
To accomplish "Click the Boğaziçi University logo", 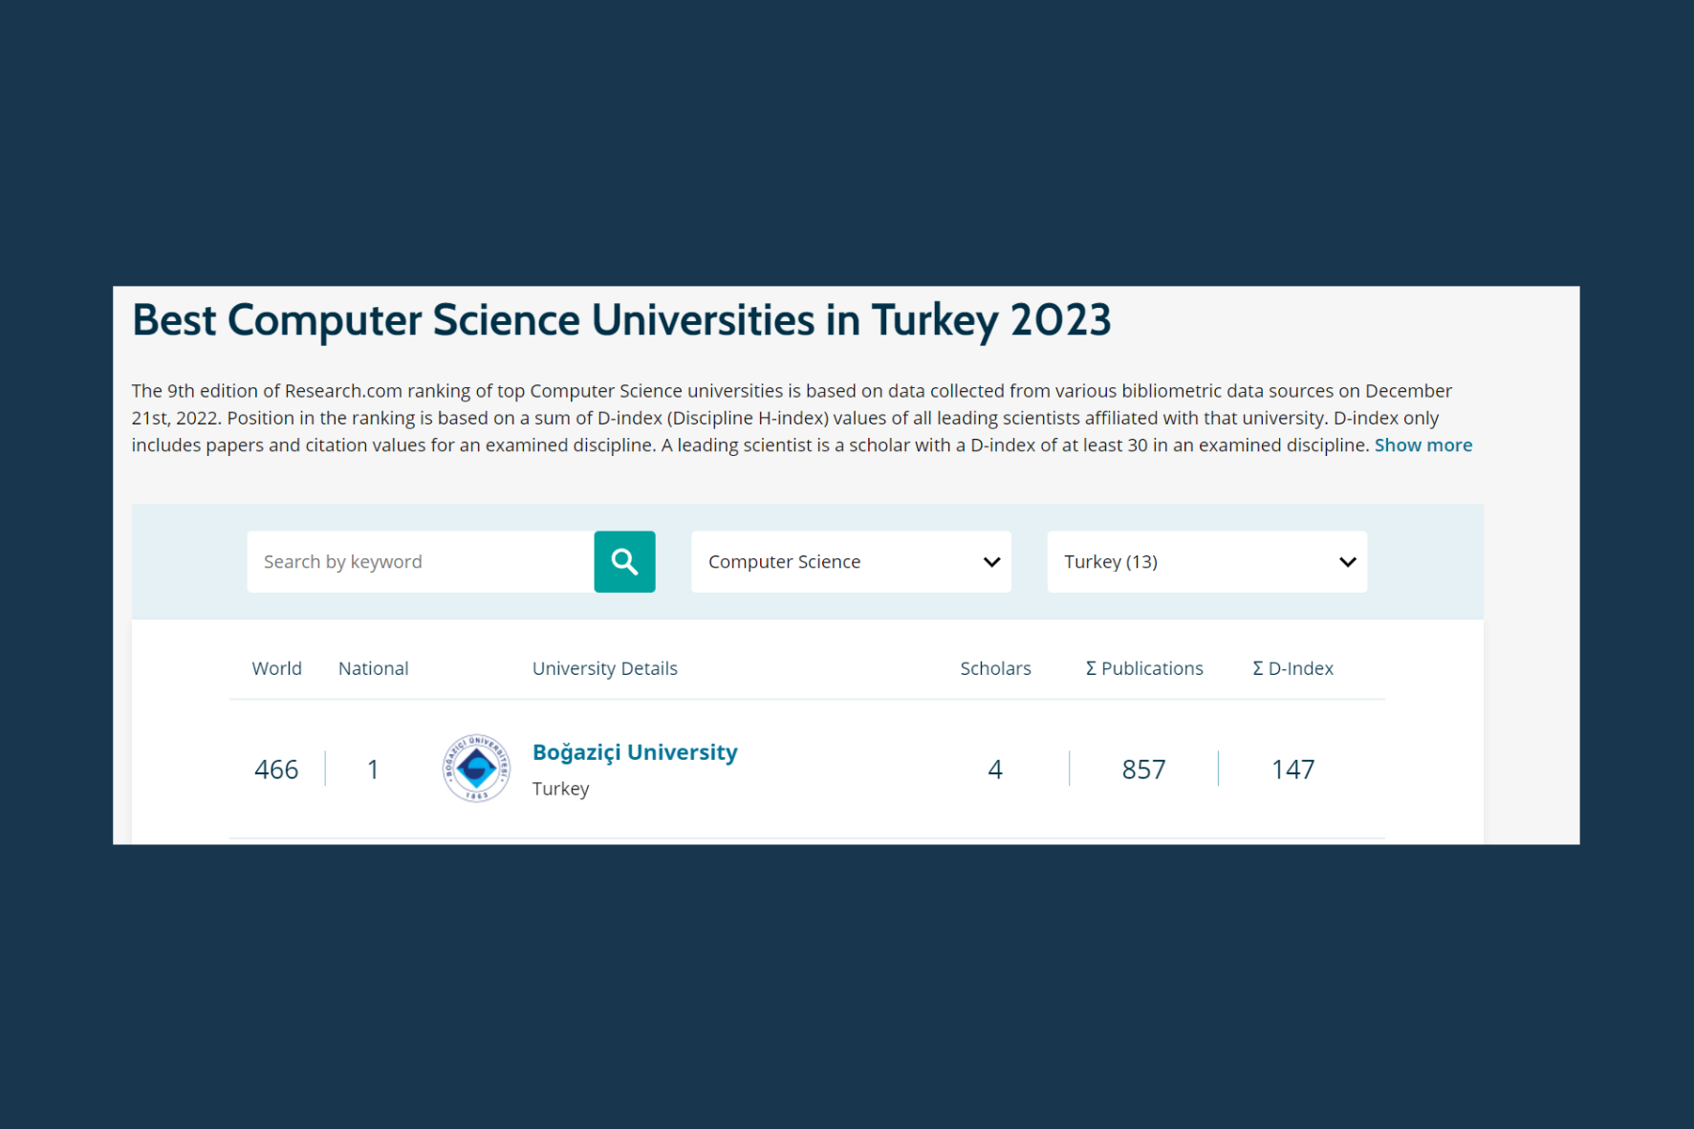I will (x=476, y=769).
